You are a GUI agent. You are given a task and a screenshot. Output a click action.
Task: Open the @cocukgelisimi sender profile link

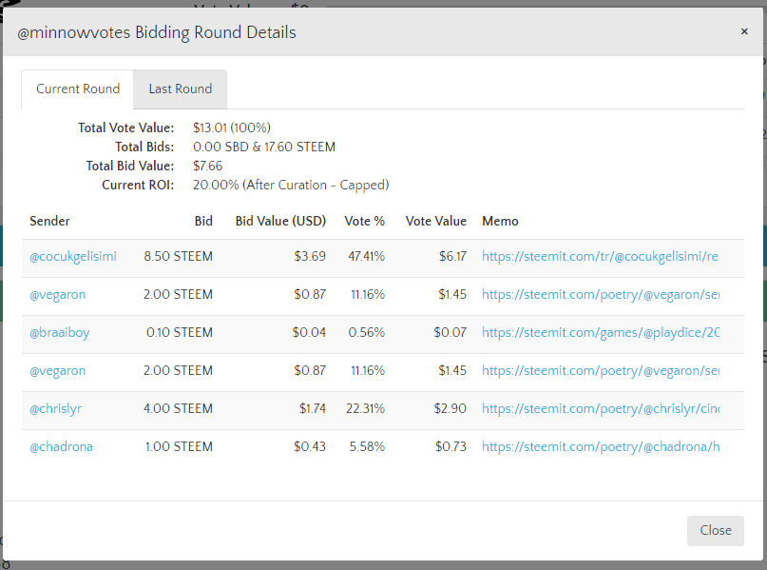pos(73,257)
